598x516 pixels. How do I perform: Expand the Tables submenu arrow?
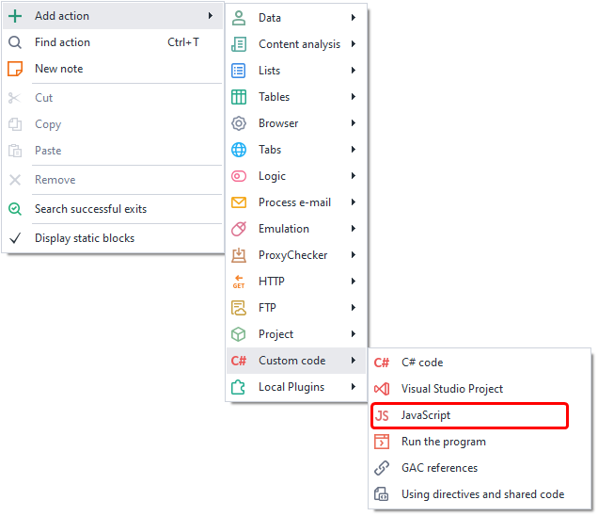tap(353, 97)
